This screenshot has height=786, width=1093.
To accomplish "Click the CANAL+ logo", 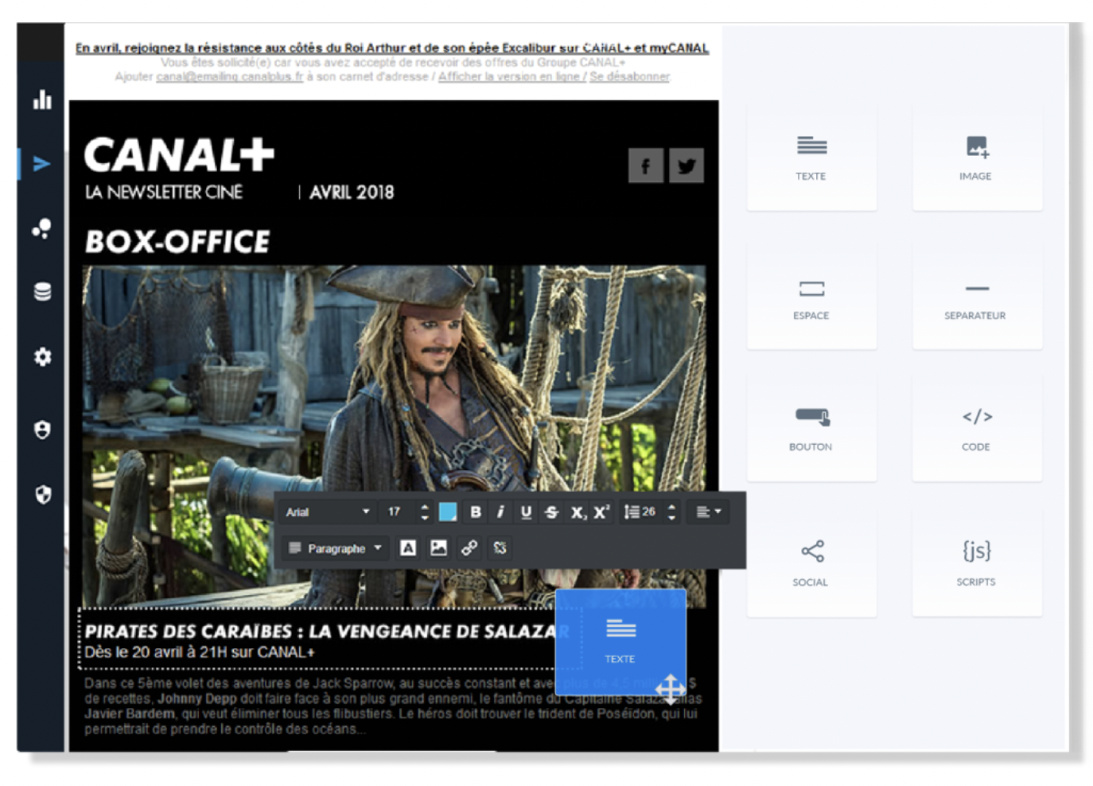I will 179,154.
